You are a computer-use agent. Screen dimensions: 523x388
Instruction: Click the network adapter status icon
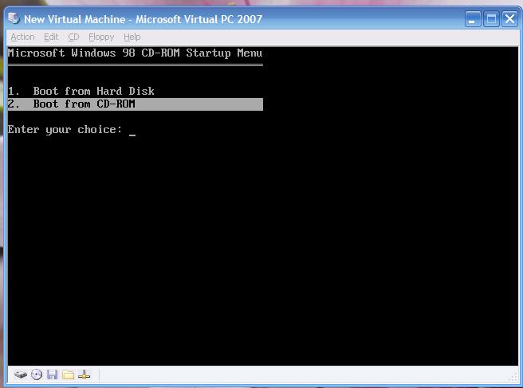click(x=84, y=374)
